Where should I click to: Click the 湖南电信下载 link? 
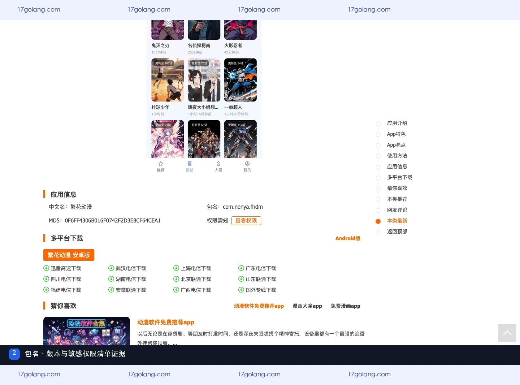pyautogui.click(x=131, y=279)
